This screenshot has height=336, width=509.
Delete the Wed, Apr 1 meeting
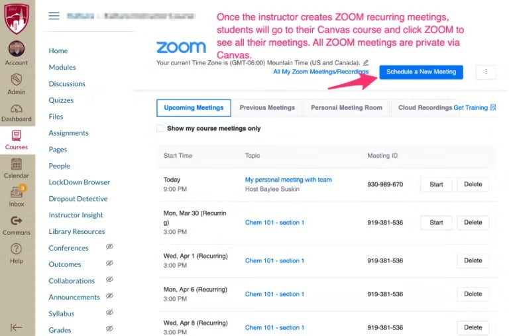(x=473, y=260)
